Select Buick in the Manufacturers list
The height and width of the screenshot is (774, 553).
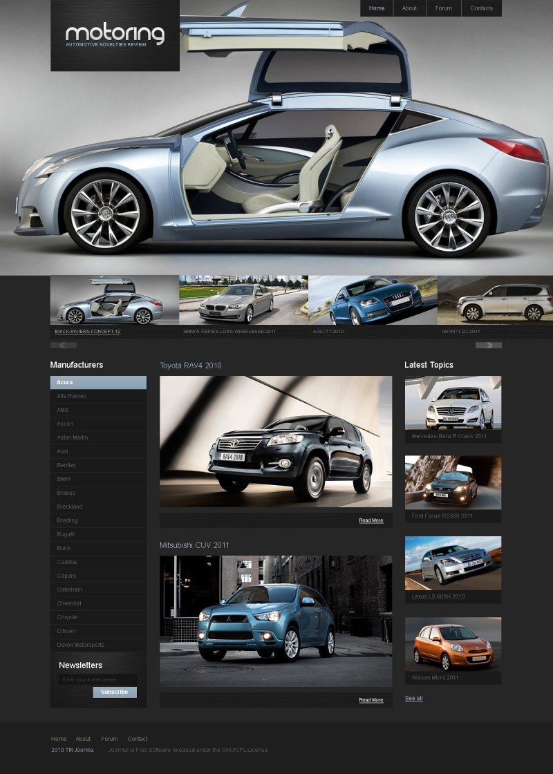pyautogui.click(x=98, y=549)
